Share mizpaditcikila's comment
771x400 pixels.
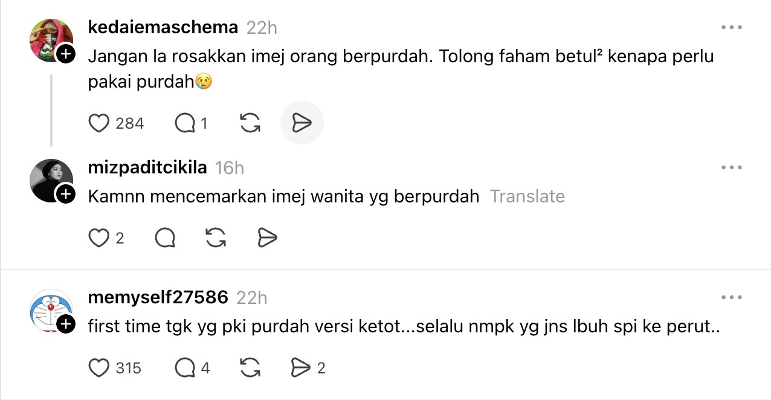267,238
